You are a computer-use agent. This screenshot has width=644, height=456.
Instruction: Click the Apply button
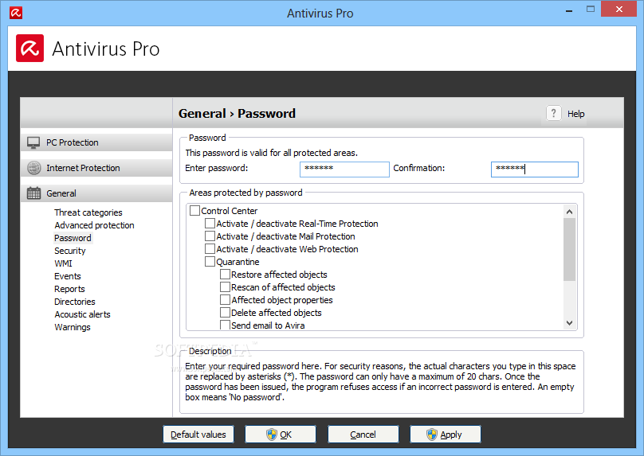(x=446, y=435)
